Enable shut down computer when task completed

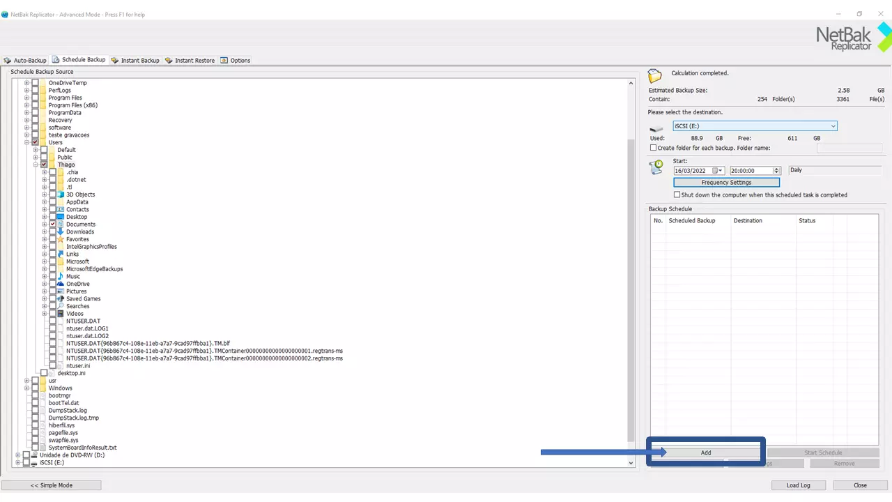tap(677, 195)
